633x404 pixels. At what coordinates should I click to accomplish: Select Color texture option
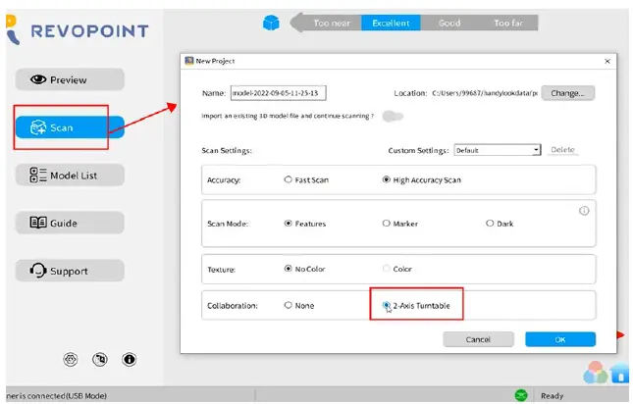[x=397, y=269]
